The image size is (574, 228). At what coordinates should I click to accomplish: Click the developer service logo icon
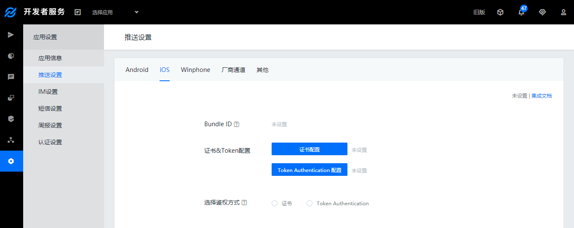tap(11, 12)
